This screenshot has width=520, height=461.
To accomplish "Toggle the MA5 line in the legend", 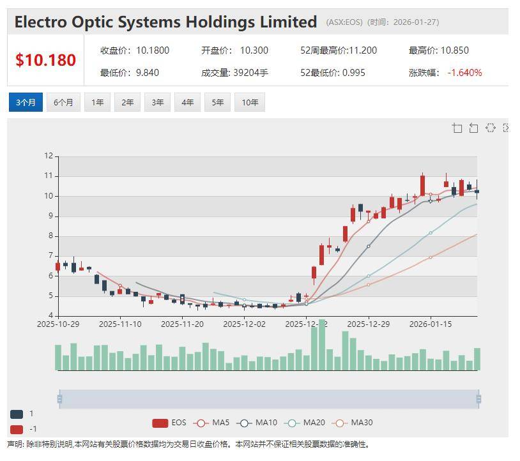I will coord(211,423).
